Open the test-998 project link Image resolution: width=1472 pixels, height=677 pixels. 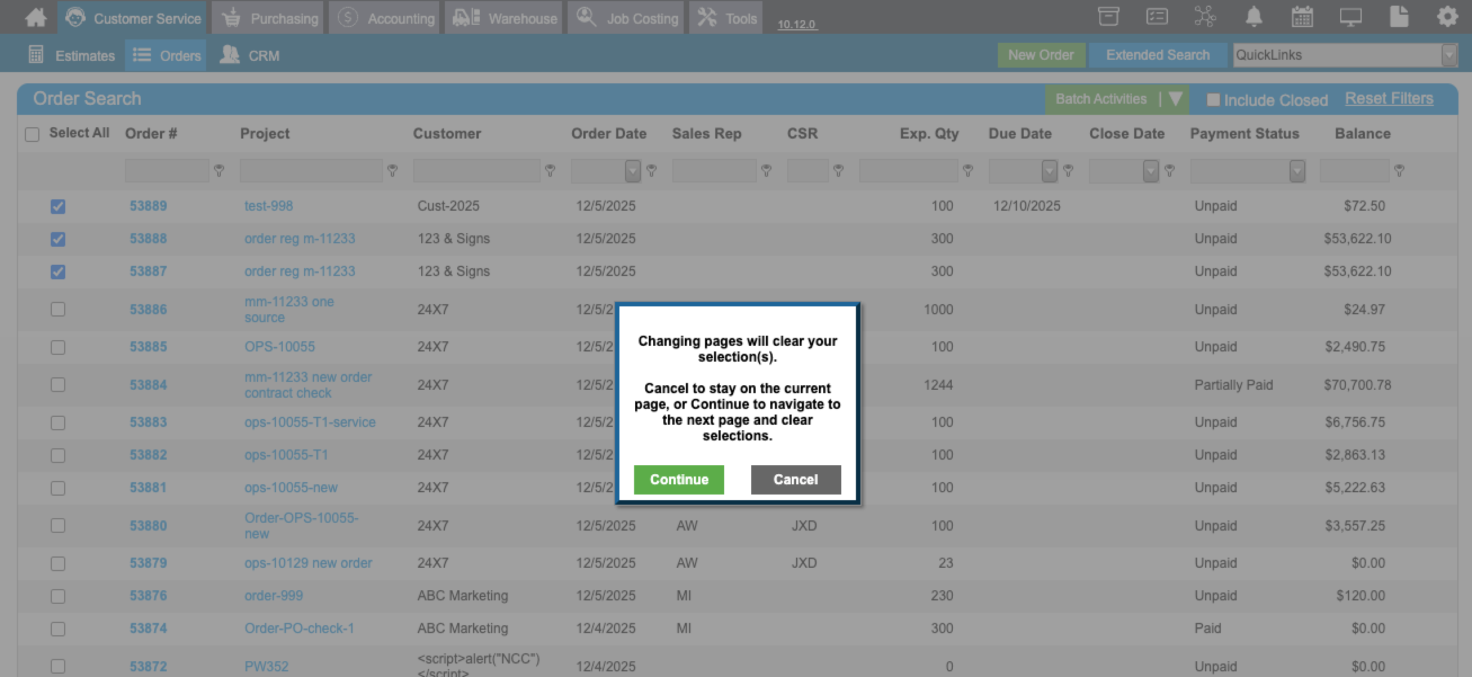pyautogui.click(x=269, y=206)
